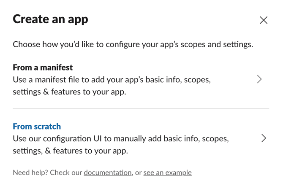The width and height of the screenshot is (283, 194).
Task: Click 'settings & features' line under manifest option
Action: (69, 92)
